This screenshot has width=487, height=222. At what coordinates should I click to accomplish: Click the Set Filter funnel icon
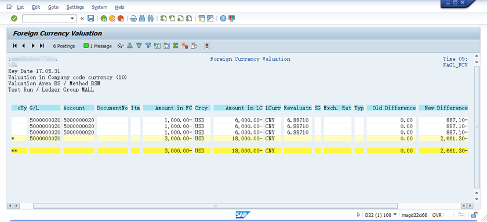pyautogui.click(x=148, y=46)
